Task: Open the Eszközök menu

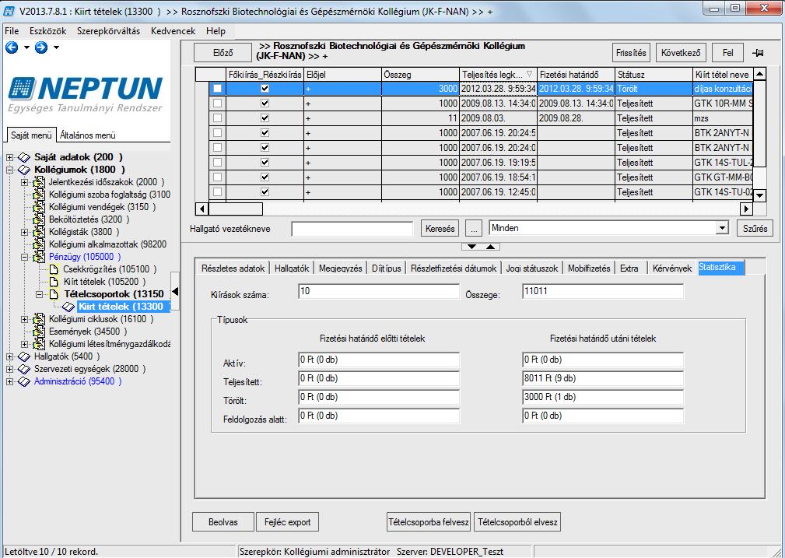Action: (47, 31)
